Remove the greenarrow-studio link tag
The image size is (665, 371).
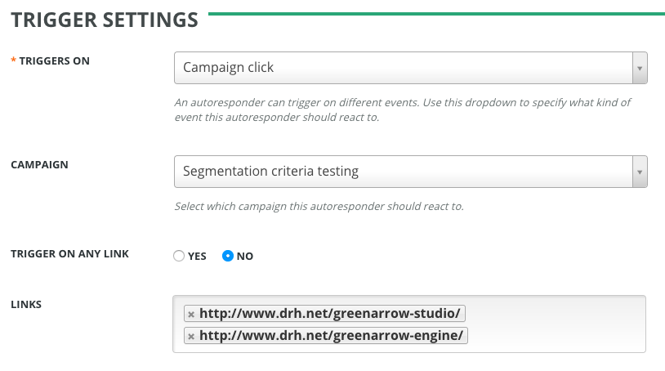(191, 314)
